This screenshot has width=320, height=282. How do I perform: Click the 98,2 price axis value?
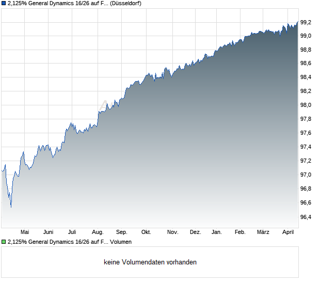pos(306,91)
